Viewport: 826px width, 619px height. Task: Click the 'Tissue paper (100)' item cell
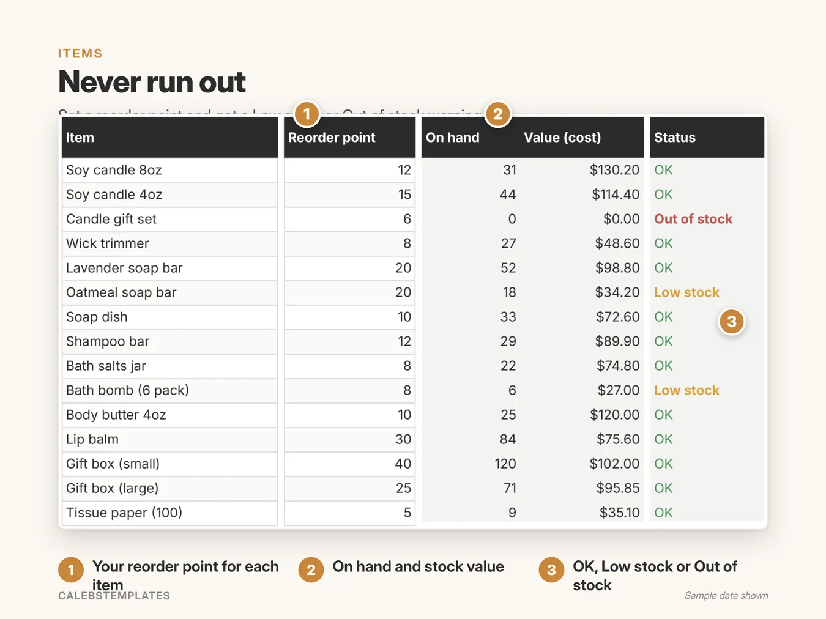point(170,513)
